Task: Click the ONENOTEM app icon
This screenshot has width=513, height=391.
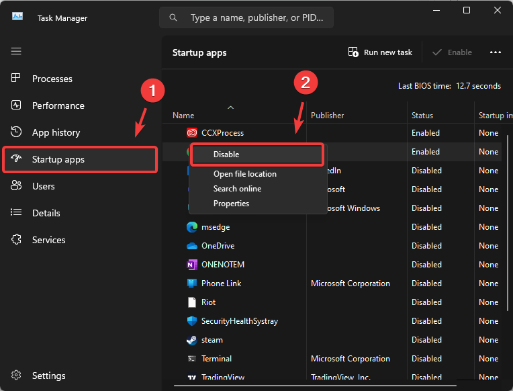Action: (192, 265)
